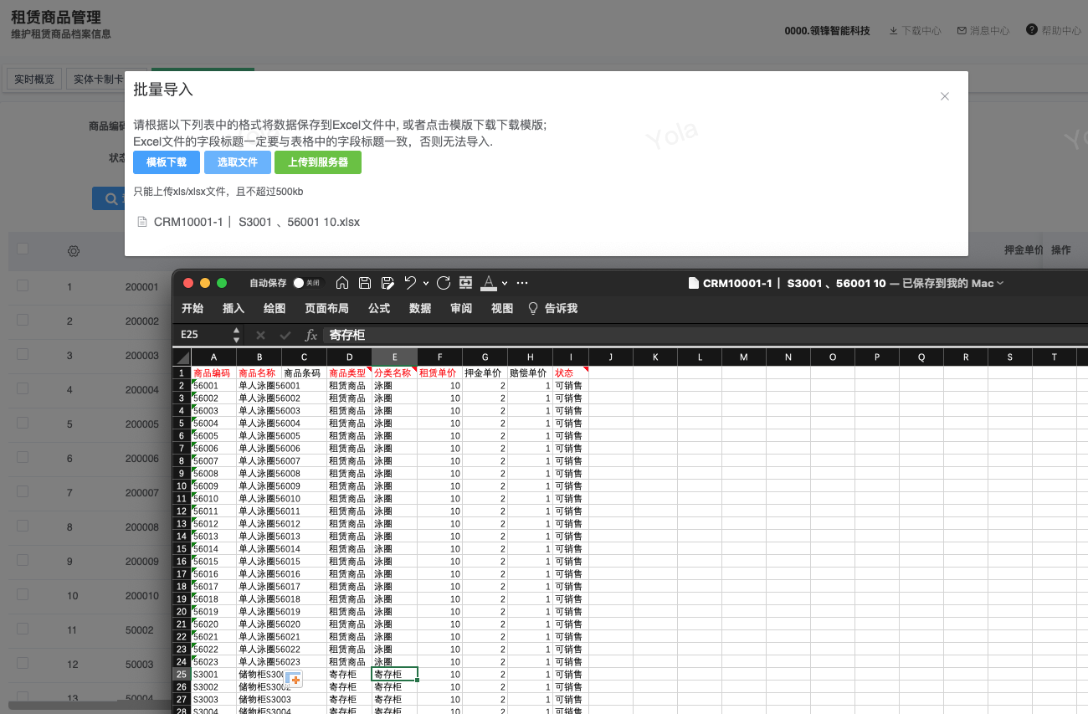Tick the checkbox for row 200001
The image size is (1088, 714).
tap(23, 285)
